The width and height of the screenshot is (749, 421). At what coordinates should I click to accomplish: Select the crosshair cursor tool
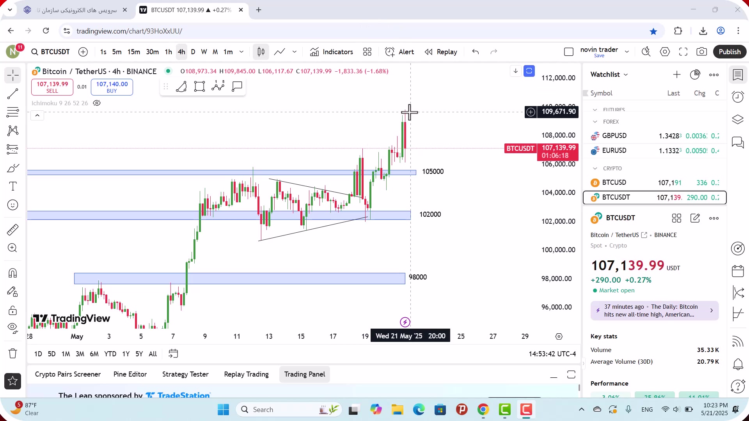pos(13,75)
